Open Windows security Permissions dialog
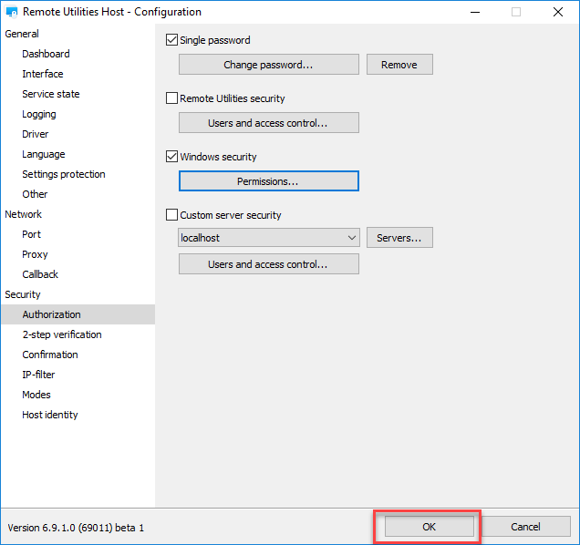Screen dimensions: 580x545 tap(268, 181)
